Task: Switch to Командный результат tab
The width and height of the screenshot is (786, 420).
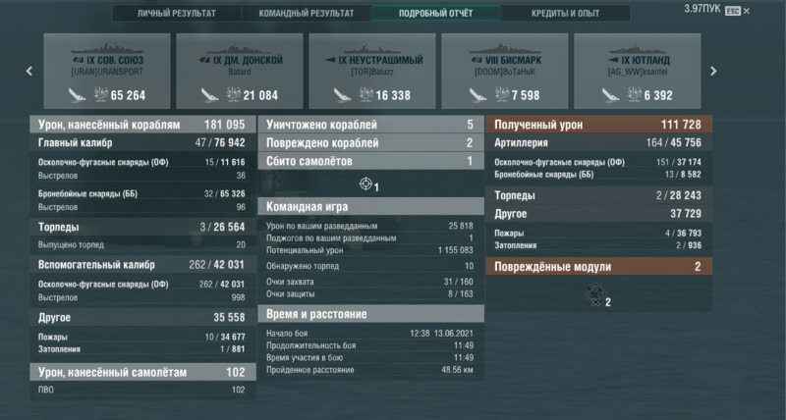Action: pyautogui.click(x=306, y=14)
